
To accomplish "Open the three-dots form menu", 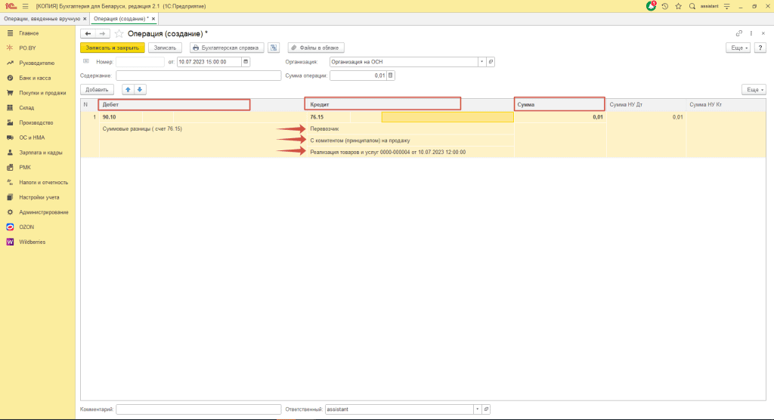I will (x=751, y=33).
